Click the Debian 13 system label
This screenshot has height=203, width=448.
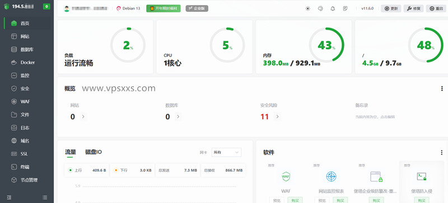pyautogui.click(x=128, y=8)
